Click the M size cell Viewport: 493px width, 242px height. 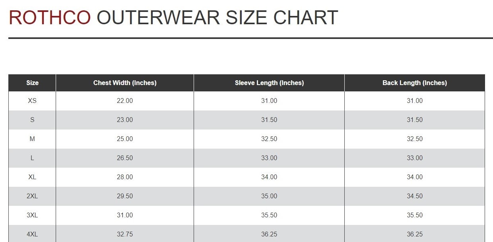click(32, 139)
